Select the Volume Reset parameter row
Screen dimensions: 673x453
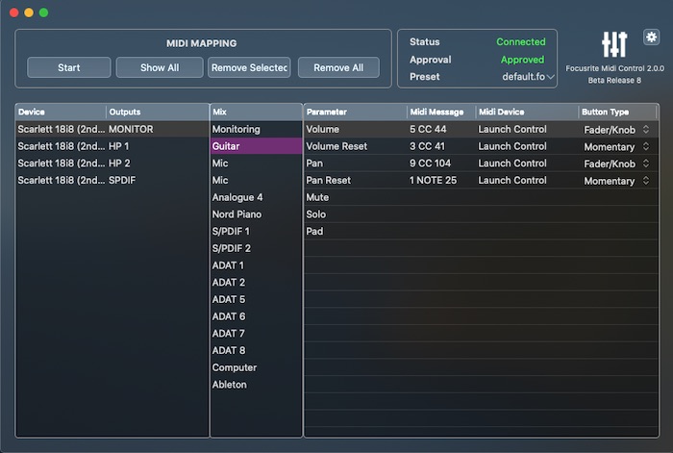[x=481, y=146]
